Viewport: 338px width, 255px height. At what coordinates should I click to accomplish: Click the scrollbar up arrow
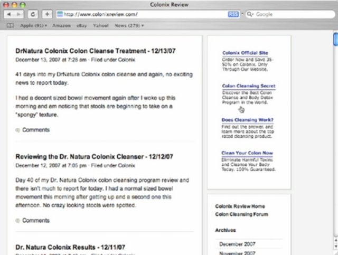(x=336, y=240)
